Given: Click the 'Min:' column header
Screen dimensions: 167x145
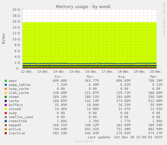Looking at the screenshot, I should point(90,77).
